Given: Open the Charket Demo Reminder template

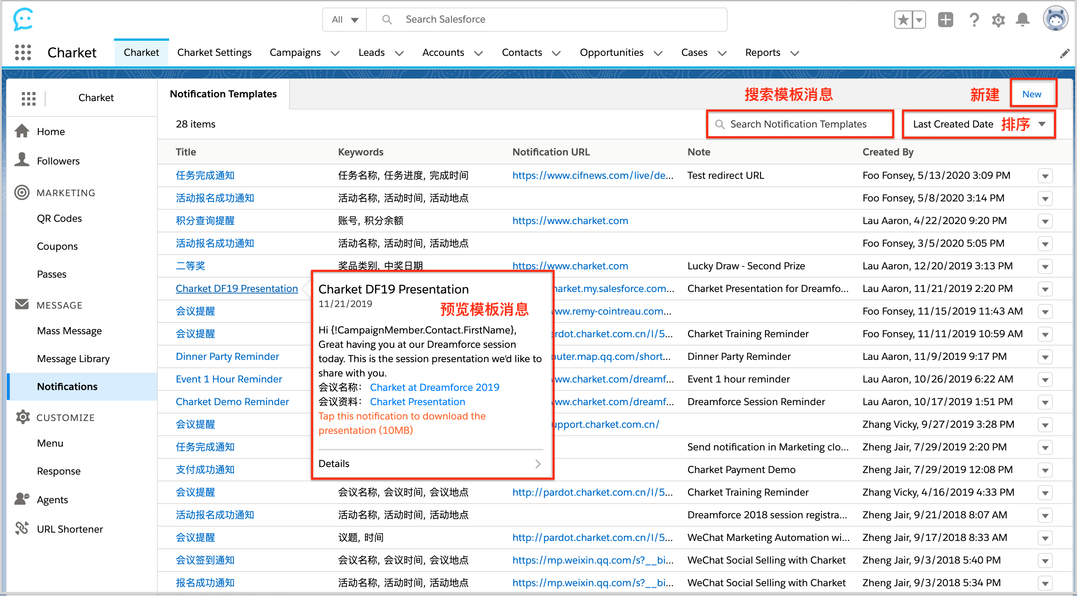Looking at the screenshot, I should point(232,402).
